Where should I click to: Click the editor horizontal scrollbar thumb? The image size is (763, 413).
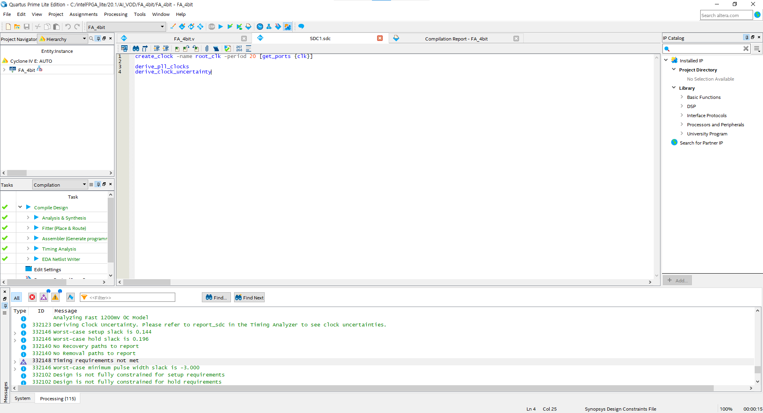click(147, 282)
